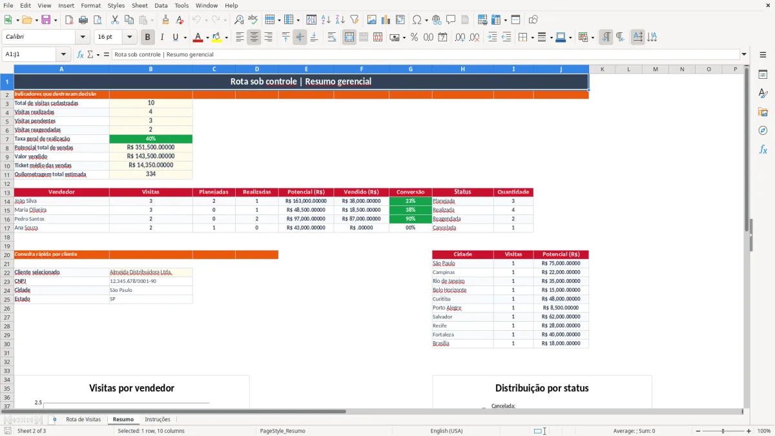Click the formula input line
The image size is (775, 436).
426,55
